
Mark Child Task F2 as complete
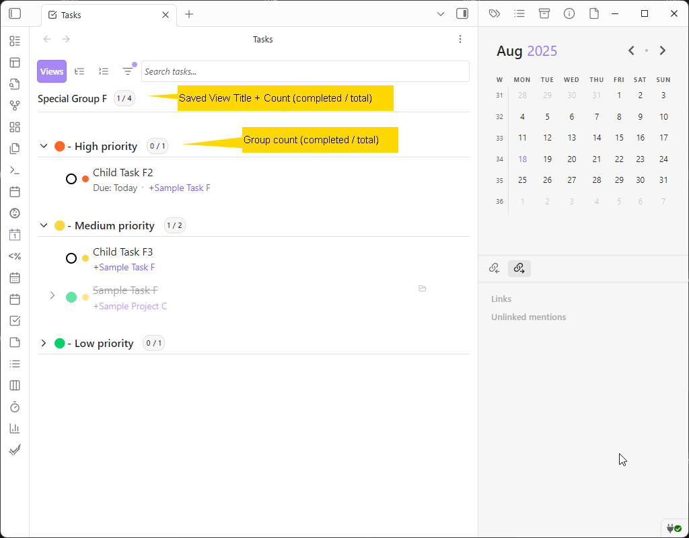click(71, 179)
